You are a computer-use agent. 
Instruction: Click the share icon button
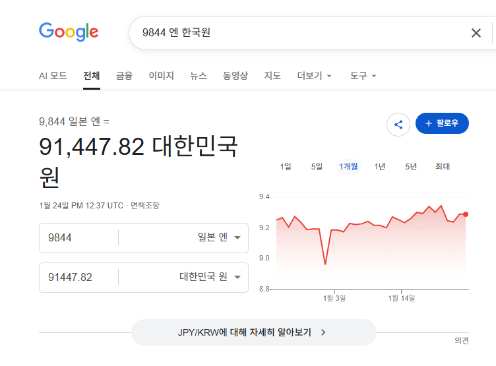[398, 124]
